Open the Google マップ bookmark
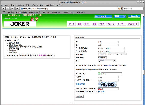Image resolution: width=145 pixels, height=105 pixels. point(34,12)
